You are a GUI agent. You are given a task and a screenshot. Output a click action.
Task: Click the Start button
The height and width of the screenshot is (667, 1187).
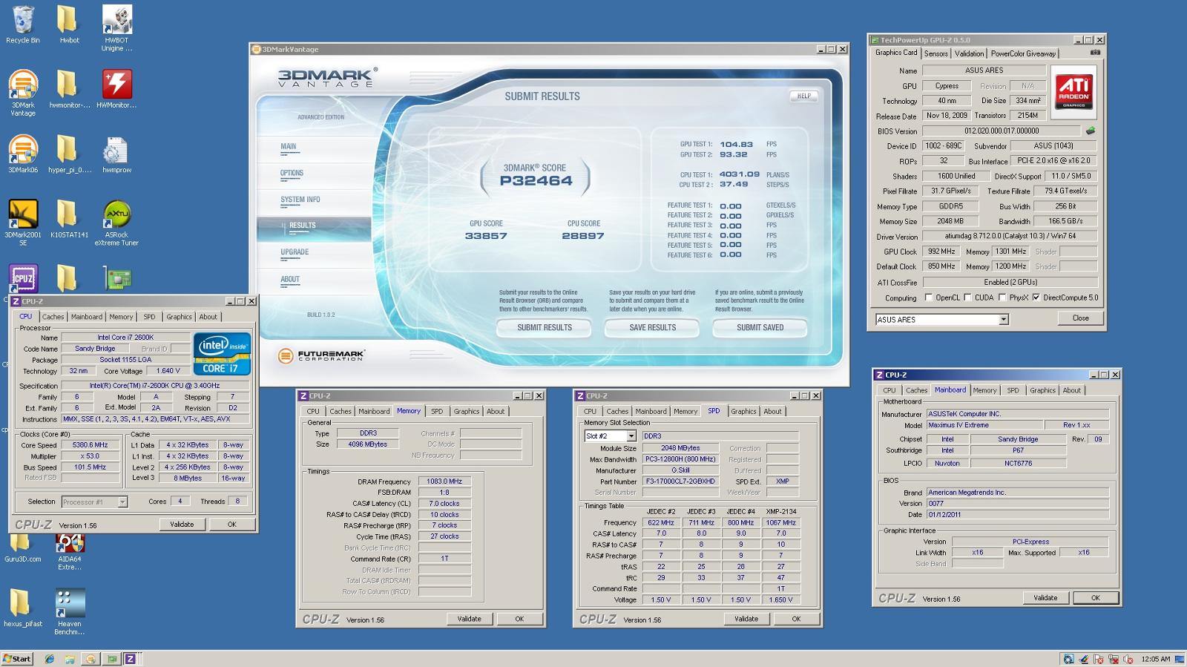17,659
